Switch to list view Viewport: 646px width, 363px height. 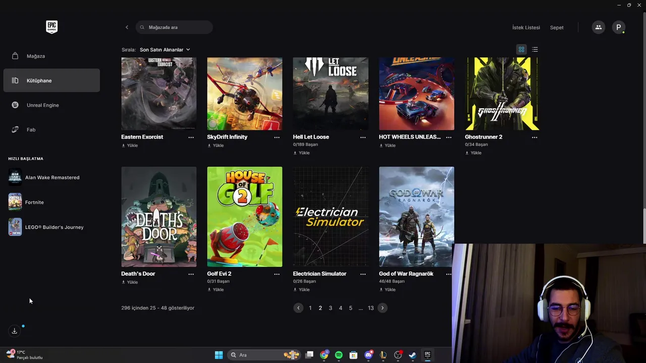(x=535, y=49)
